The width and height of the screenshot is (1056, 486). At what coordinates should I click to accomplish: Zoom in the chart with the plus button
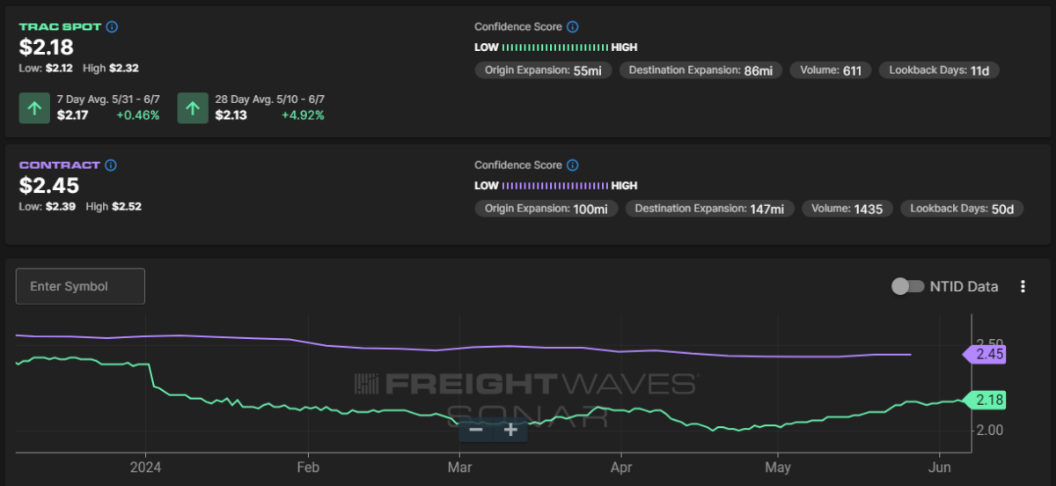pos(510,430)
